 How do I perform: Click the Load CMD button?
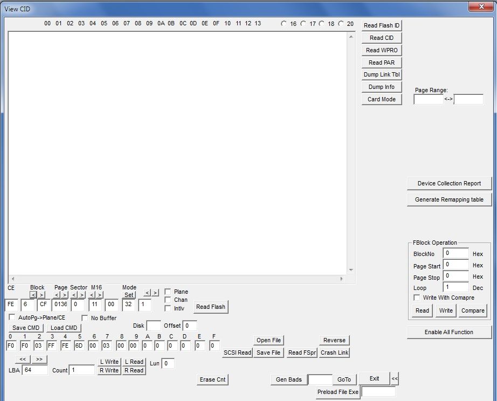[64, 328]
